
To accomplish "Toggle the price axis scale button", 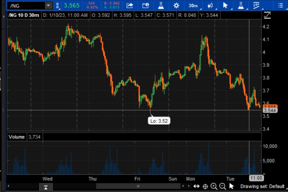I will (x=267, y=16).
